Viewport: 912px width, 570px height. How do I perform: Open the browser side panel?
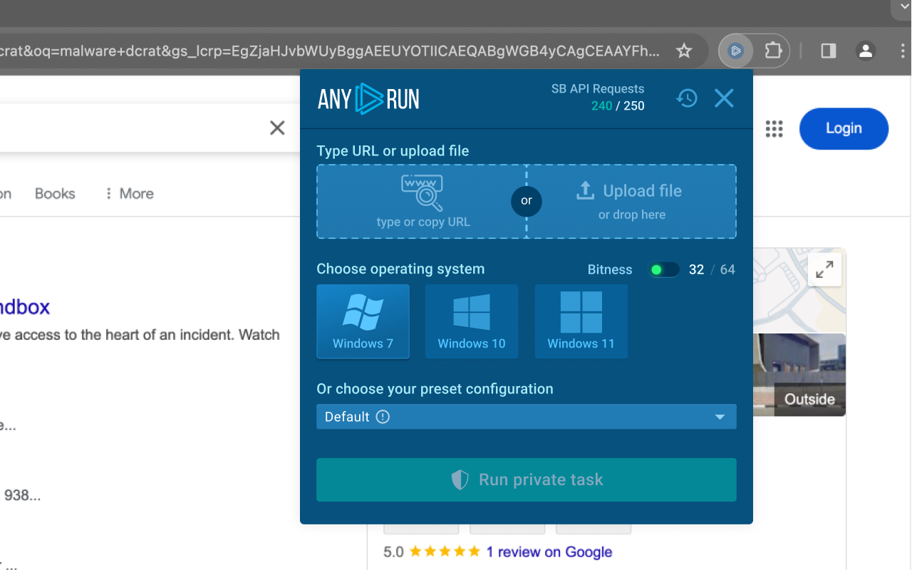pos(828,51)
